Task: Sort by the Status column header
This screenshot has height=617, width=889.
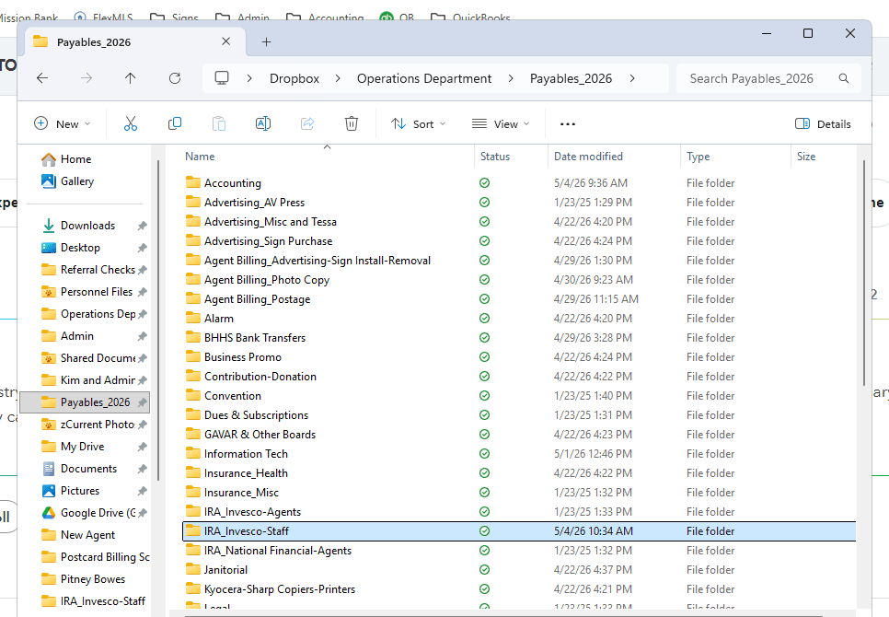Action: click(512, 157)
